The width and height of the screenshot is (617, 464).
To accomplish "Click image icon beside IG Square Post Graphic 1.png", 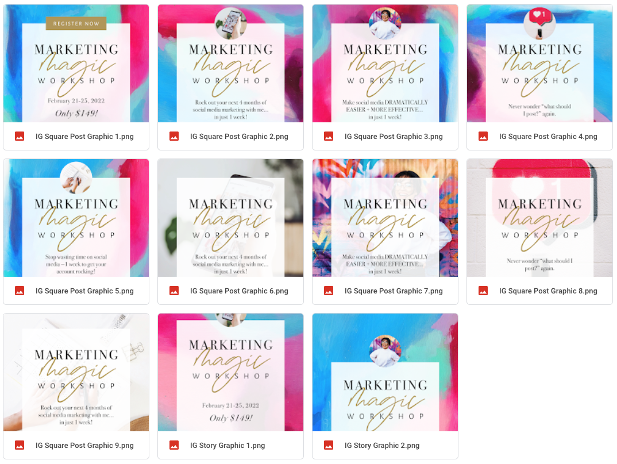I will click(x=20, y=137).
